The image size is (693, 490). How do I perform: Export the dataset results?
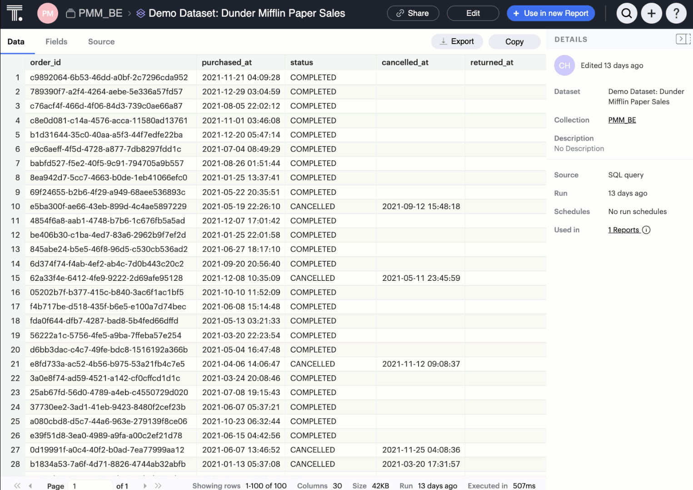(x=457, y=42)
